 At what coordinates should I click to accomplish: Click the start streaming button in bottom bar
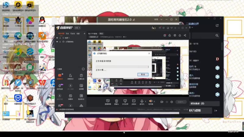181,102
